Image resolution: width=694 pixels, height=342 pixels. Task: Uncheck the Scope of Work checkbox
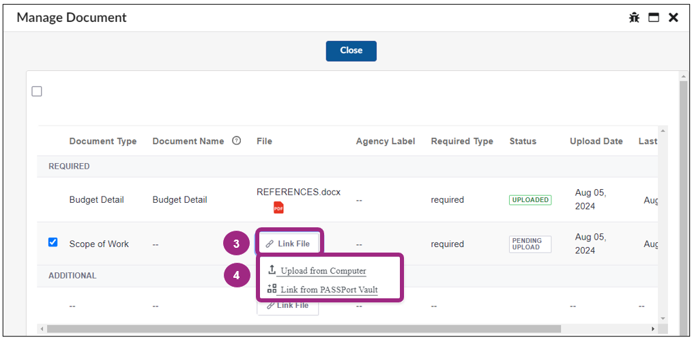[x=53, y=242]
